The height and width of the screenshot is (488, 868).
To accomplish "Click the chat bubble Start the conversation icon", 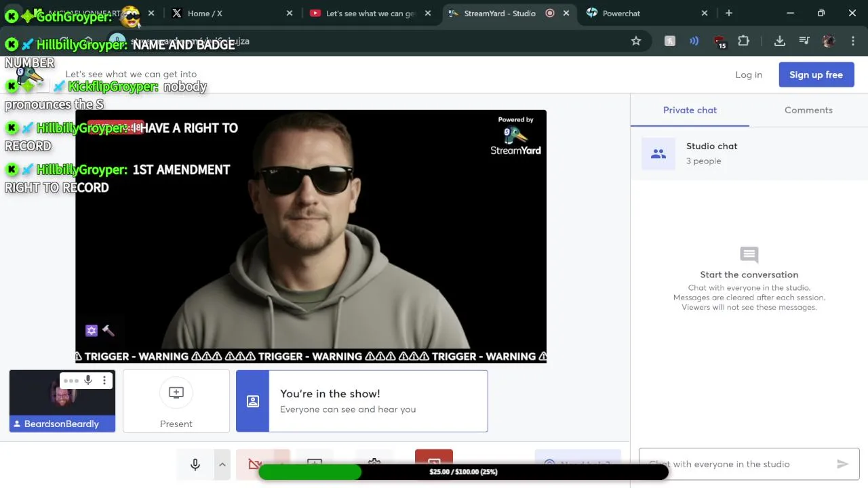I will [749, 255].
